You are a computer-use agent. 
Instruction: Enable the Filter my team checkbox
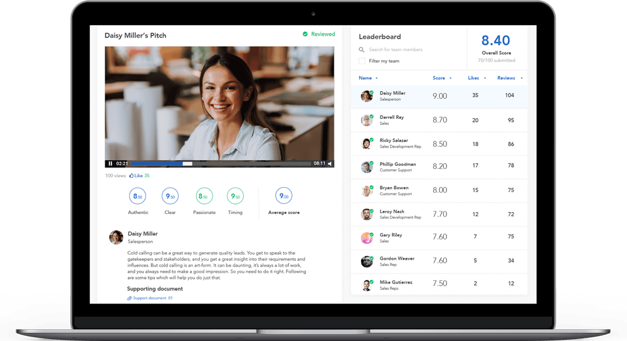[x=362, y=61]
